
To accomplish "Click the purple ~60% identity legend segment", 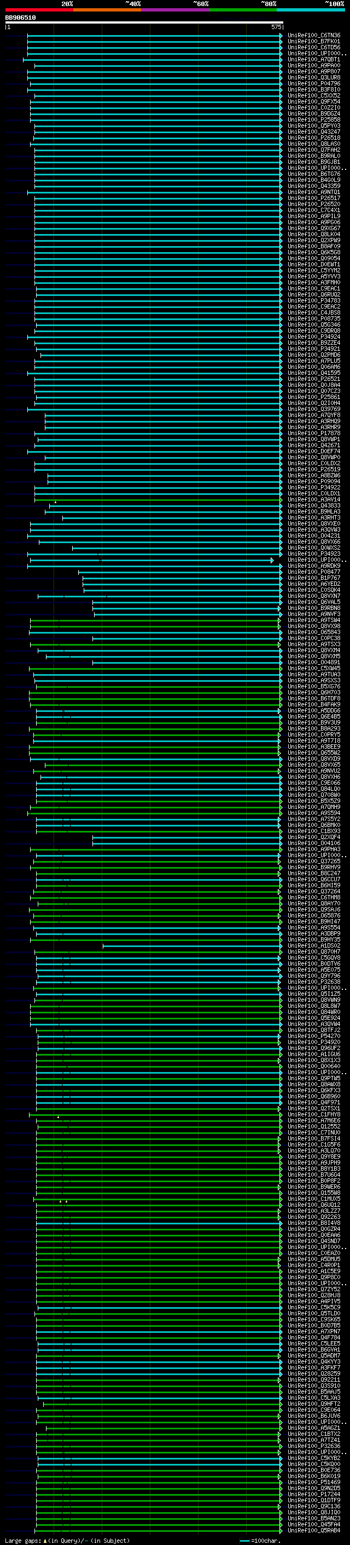I will [176, 10].
